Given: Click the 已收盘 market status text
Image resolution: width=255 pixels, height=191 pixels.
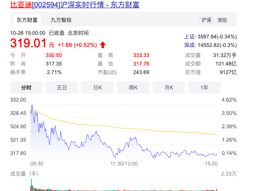Looking at the screenshot, I should [57, 33].
